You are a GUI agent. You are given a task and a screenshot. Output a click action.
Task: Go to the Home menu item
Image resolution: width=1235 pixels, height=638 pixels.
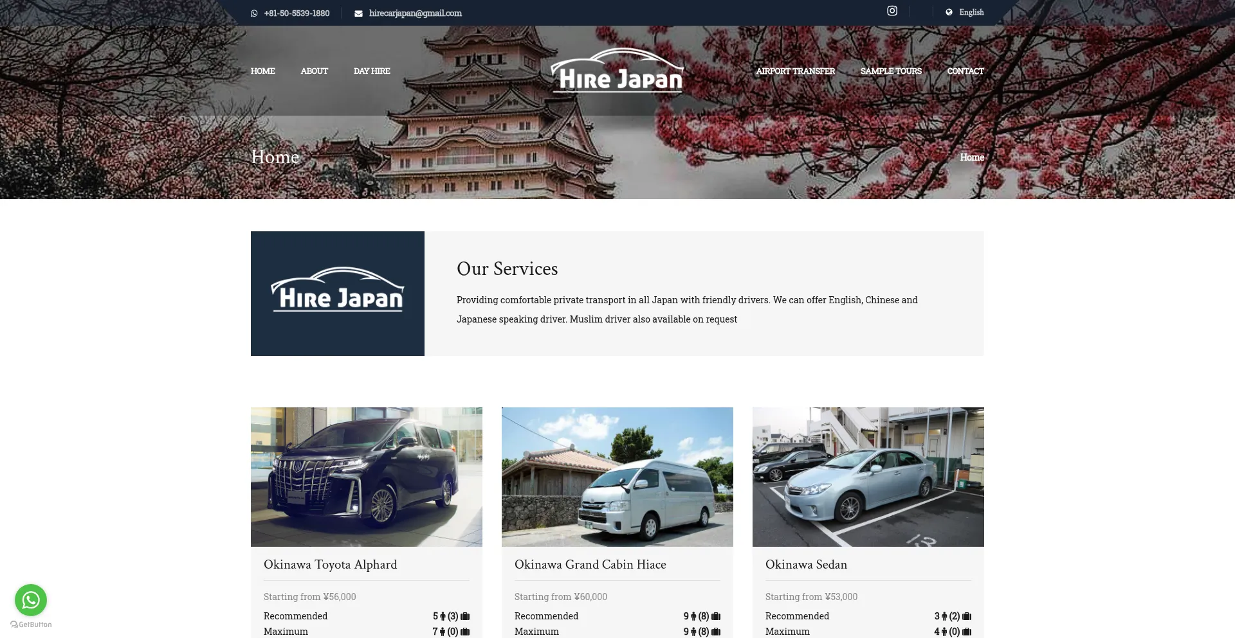click(262, 71)
